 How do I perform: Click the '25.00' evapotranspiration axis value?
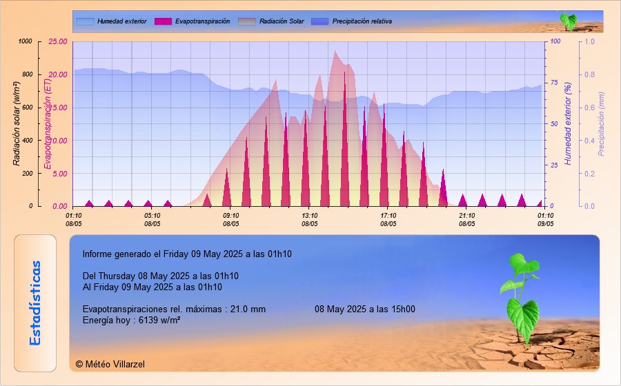coord(58,41)
